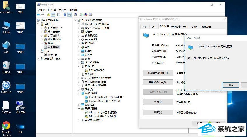Screen dimensions: 247x137
Task: Select 磁盘管理 Disk Management in left tree
Action: [52, 55]
